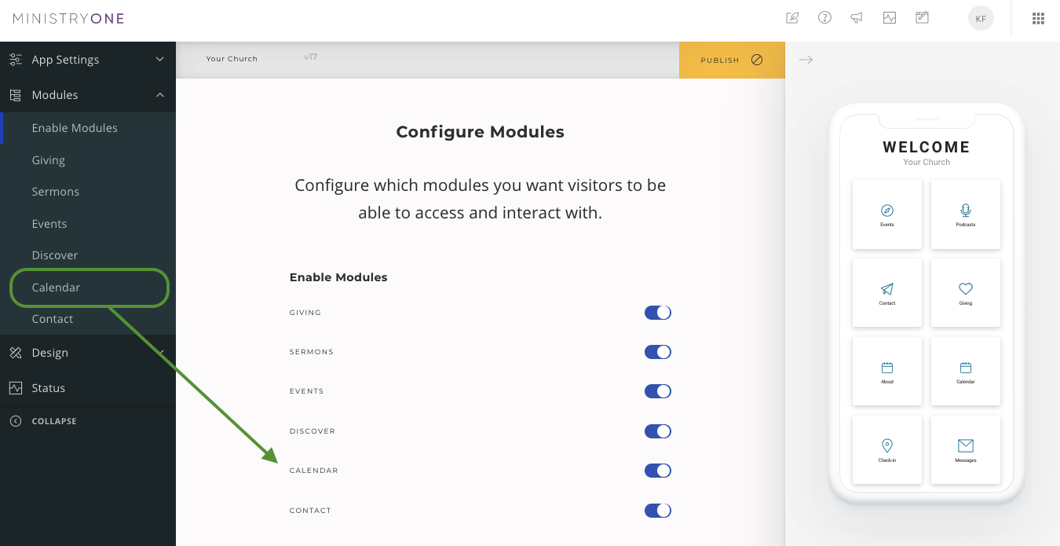Viewport: 1060px width, 546px height.
Task: Tap the Events compass tile in preview
Action: [887, 214]
